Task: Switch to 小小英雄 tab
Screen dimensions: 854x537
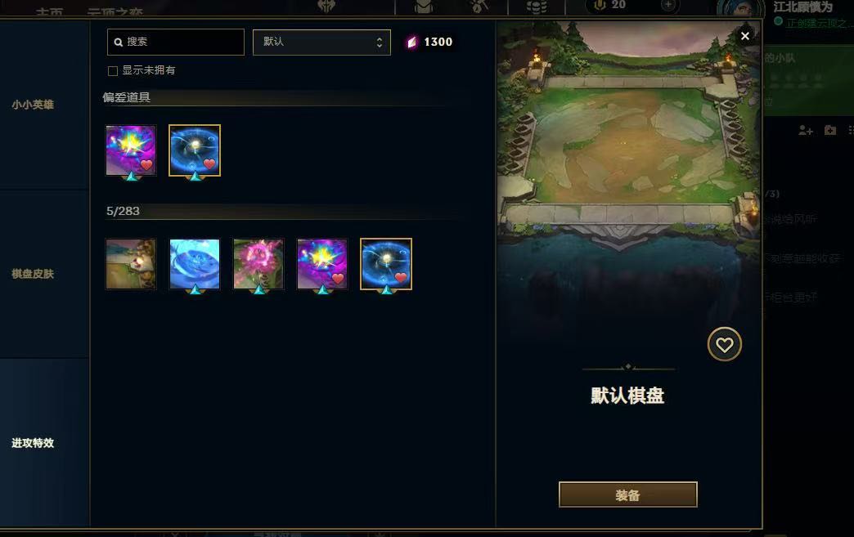Action: tap(33, 105)
